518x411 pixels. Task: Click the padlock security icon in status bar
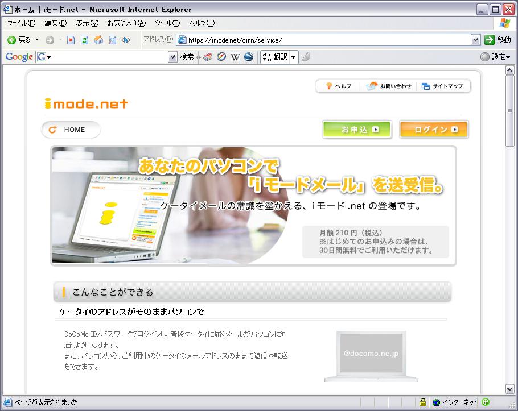click(423, 402)
